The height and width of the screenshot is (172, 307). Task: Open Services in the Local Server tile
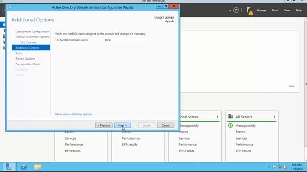click(x=184, y=138)
